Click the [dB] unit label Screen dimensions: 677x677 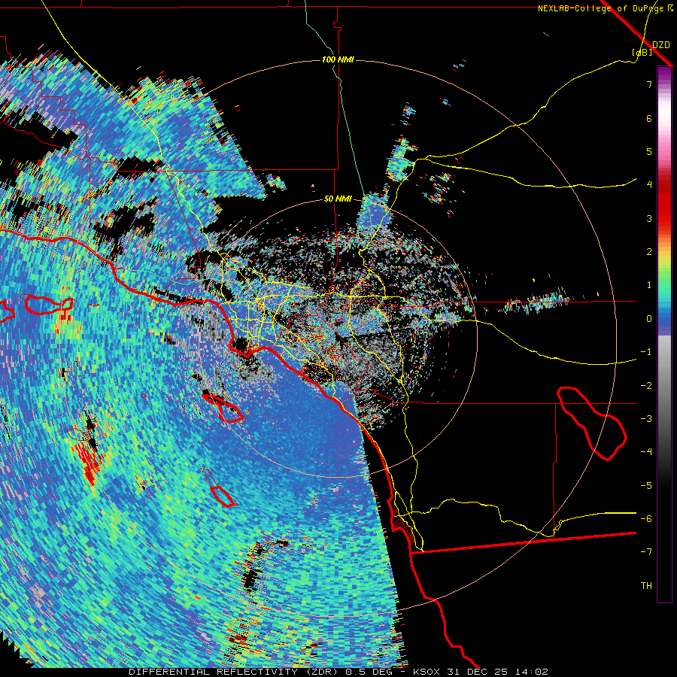(642, 53)
